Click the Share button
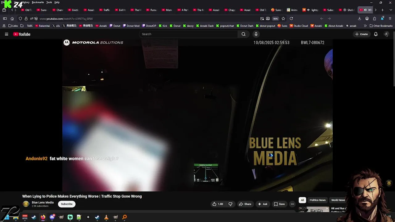Image resolution: width=395 pixels, height=222 pixels. point(245,204)
